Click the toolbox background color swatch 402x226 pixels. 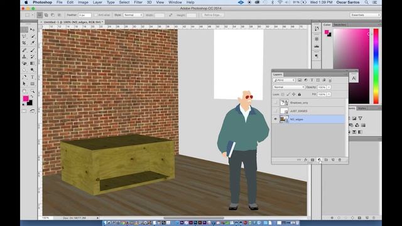[x=30, y=103]
